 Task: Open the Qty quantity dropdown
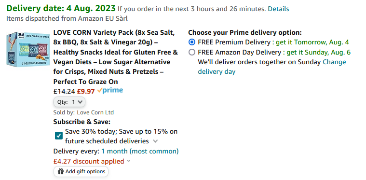click(x=69, y=102)
